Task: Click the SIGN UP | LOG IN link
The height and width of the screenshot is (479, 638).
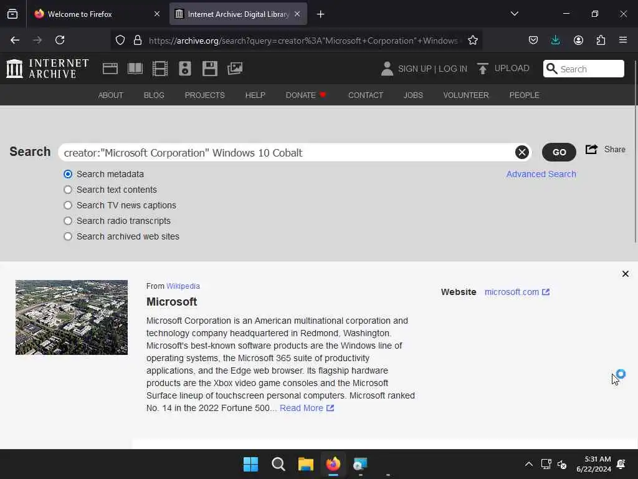Action: pyautogui.click(x=432, y=69)
